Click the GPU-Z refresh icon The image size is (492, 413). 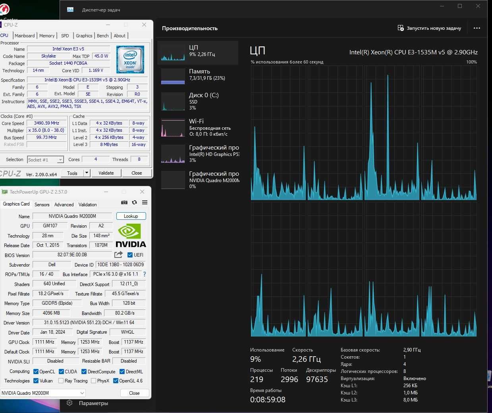tap(134, 202)
